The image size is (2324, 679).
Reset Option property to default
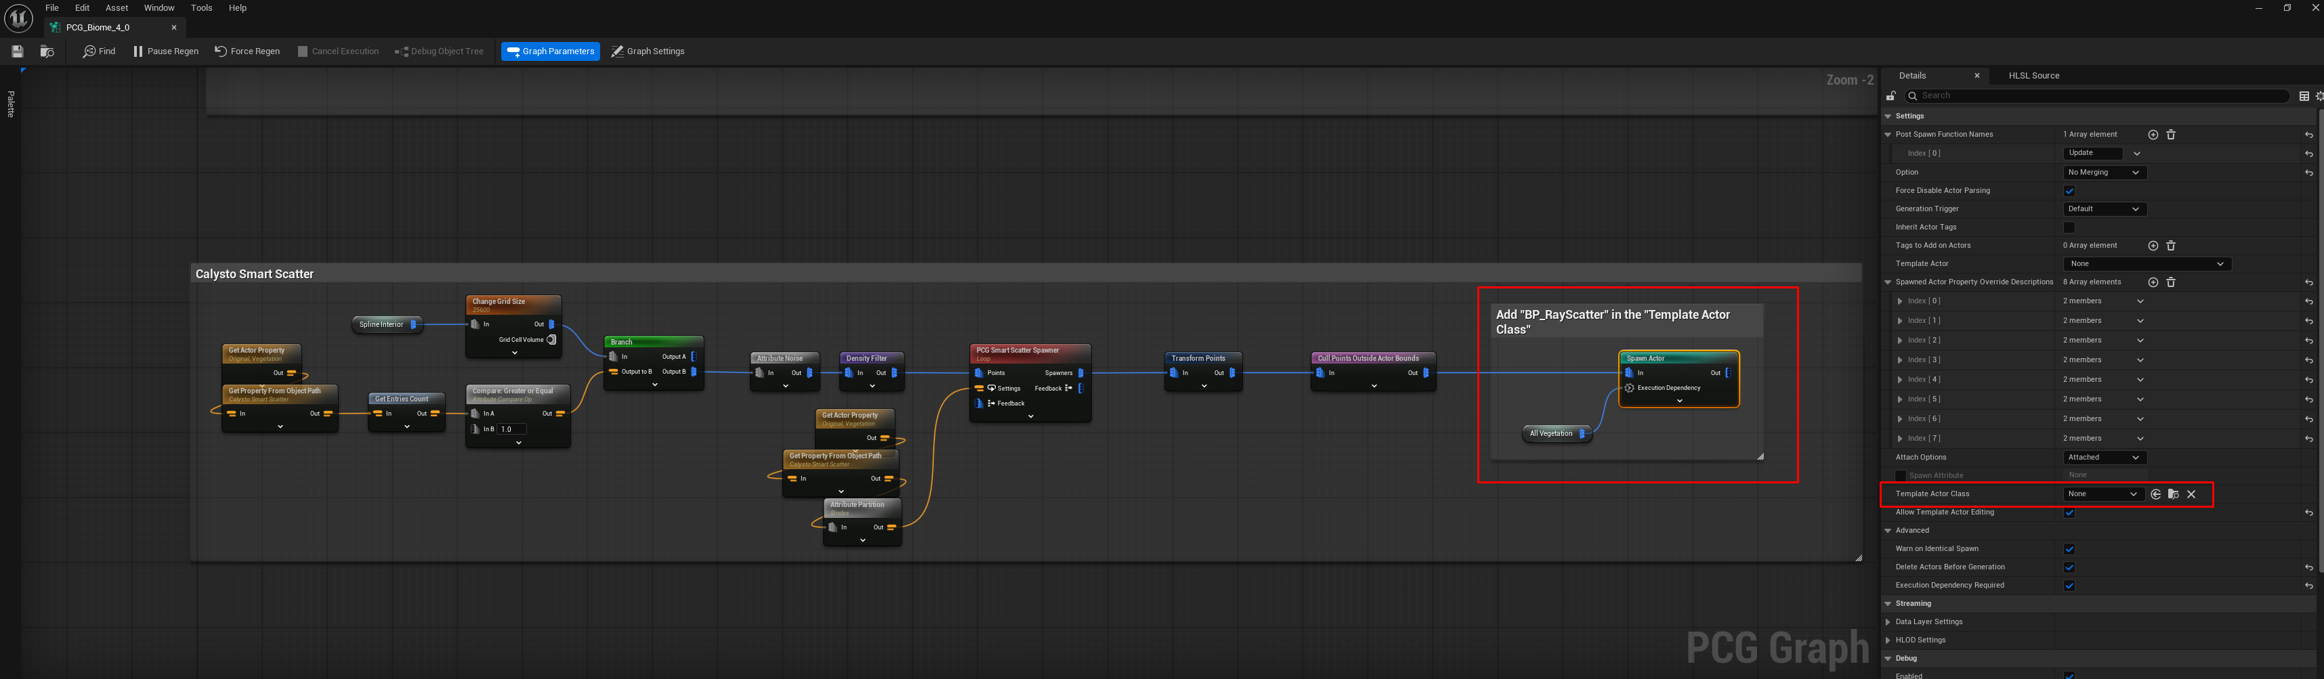(2308, 172)
